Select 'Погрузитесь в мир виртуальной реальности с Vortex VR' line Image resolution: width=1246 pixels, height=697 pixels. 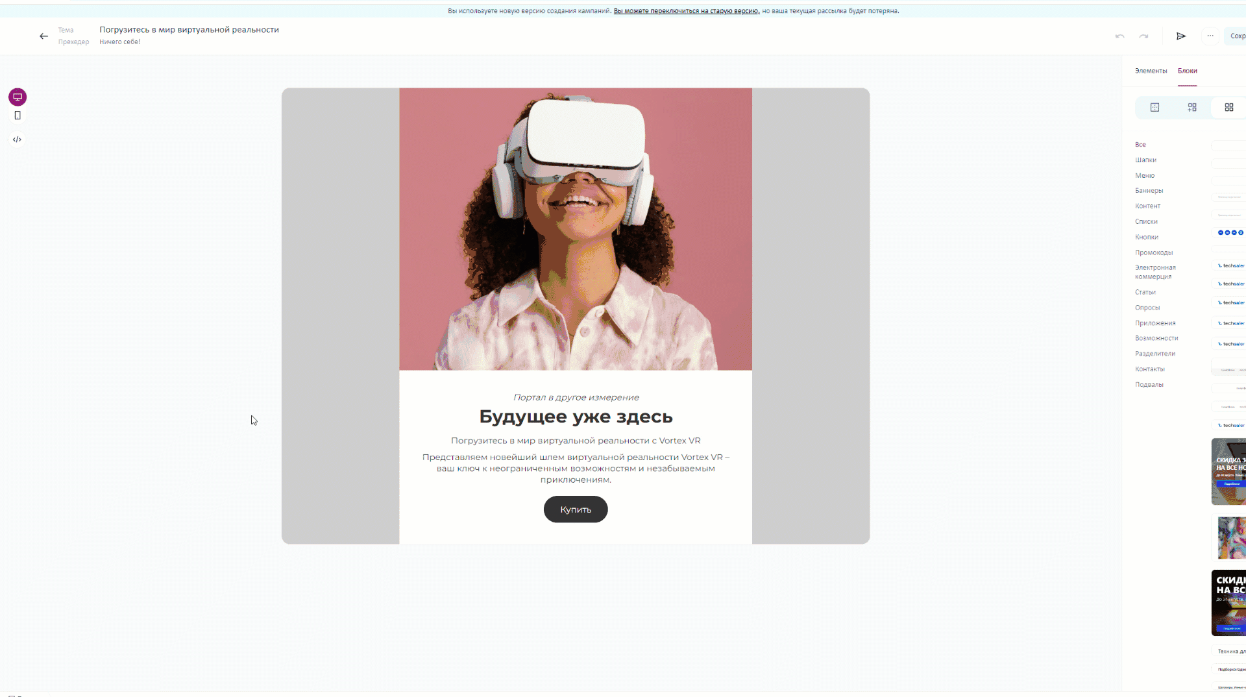(576, 441)
